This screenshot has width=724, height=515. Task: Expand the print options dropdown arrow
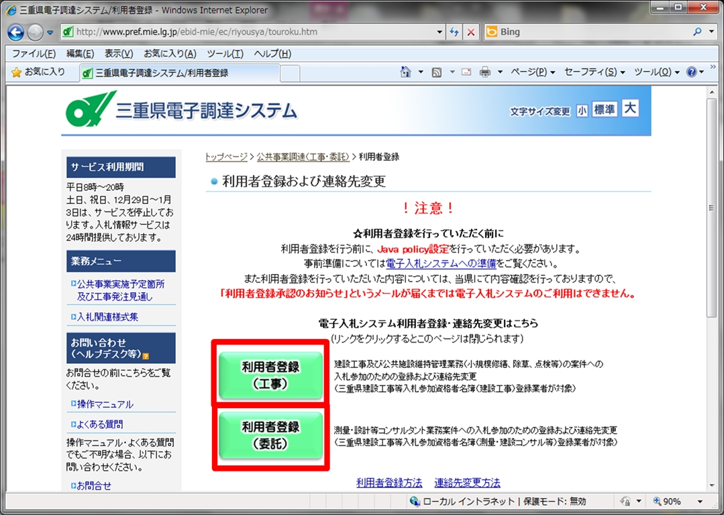500,72
